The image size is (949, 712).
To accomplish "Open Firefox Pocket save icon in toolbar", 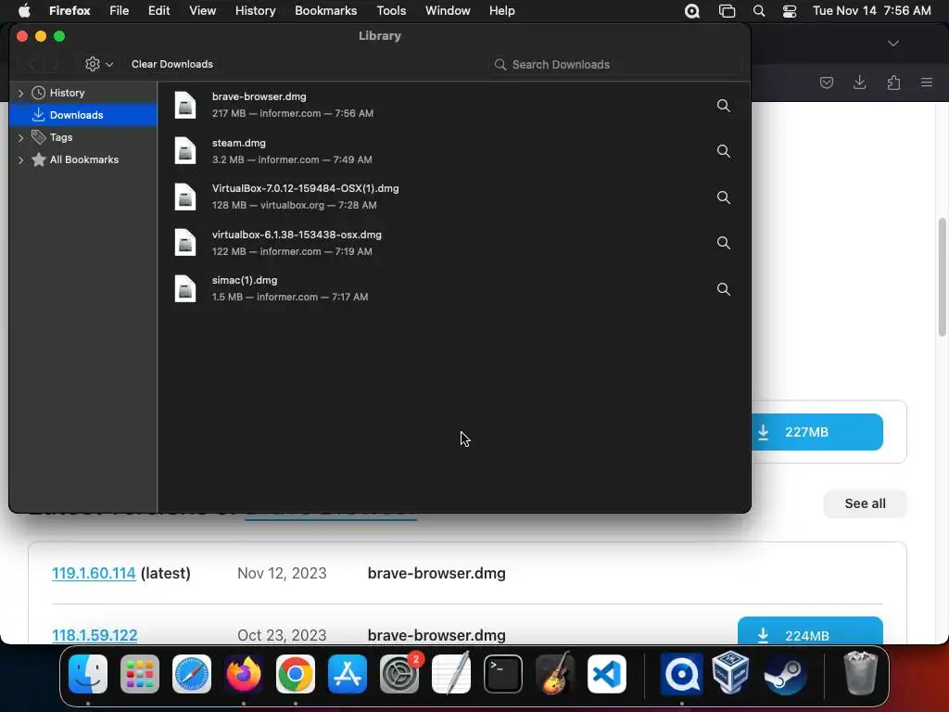I will (826, 83).
